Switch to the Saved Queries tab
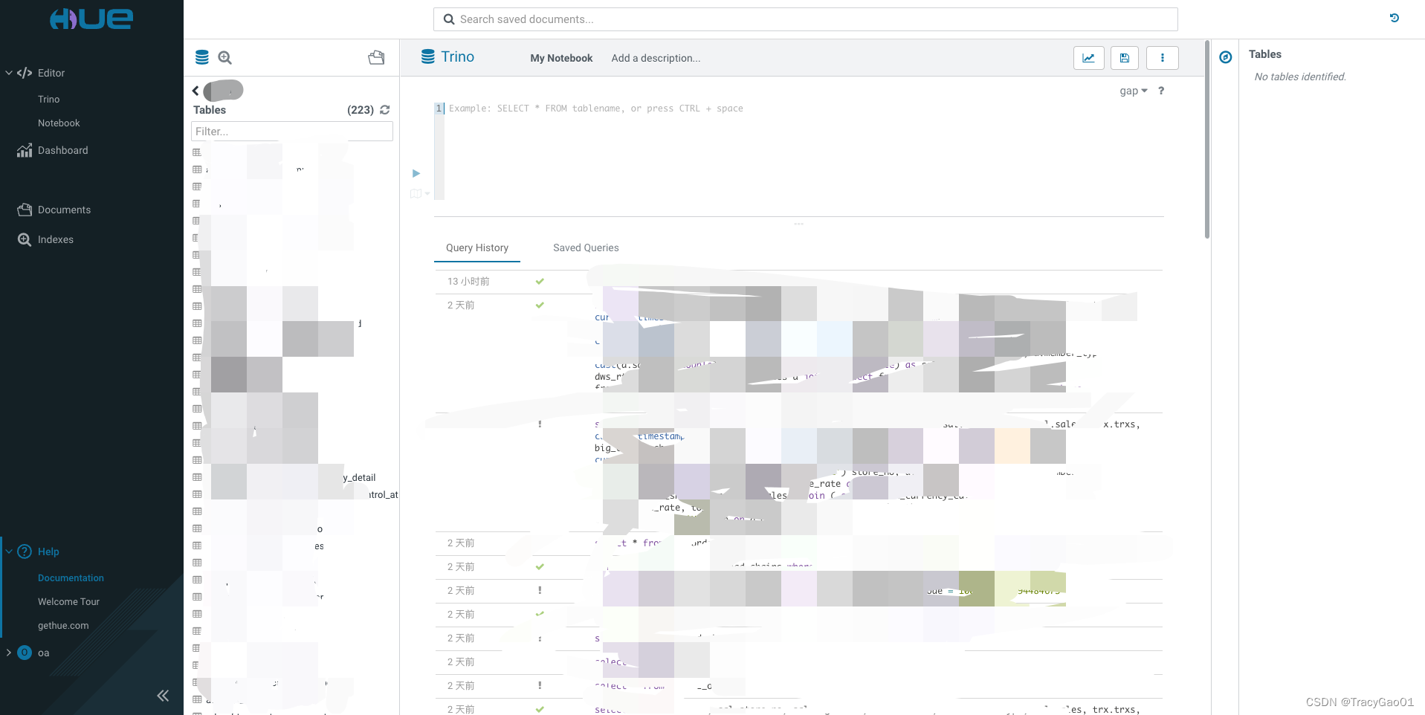1425x715 pixels. click(x=586, y=248)
